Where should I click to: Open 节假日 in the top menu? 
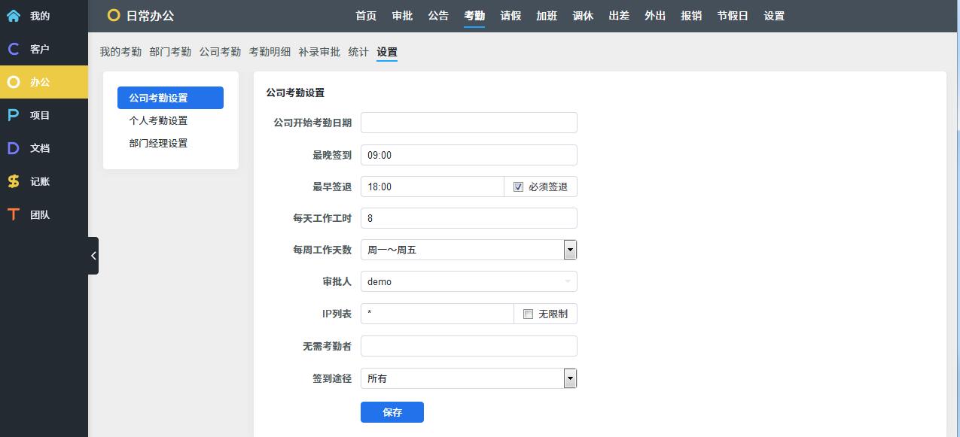point(733,16)
